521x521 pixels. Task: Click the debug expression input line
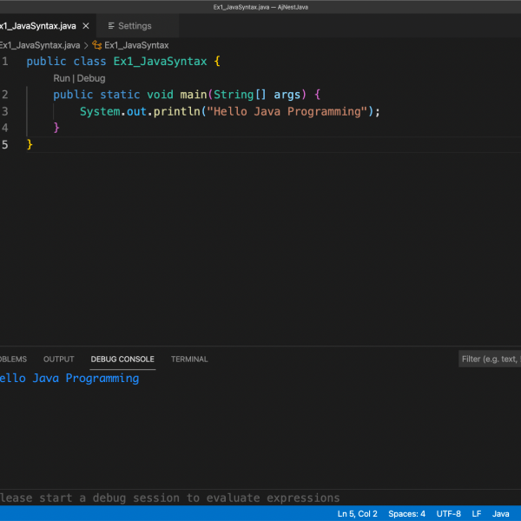coord(174,498)
